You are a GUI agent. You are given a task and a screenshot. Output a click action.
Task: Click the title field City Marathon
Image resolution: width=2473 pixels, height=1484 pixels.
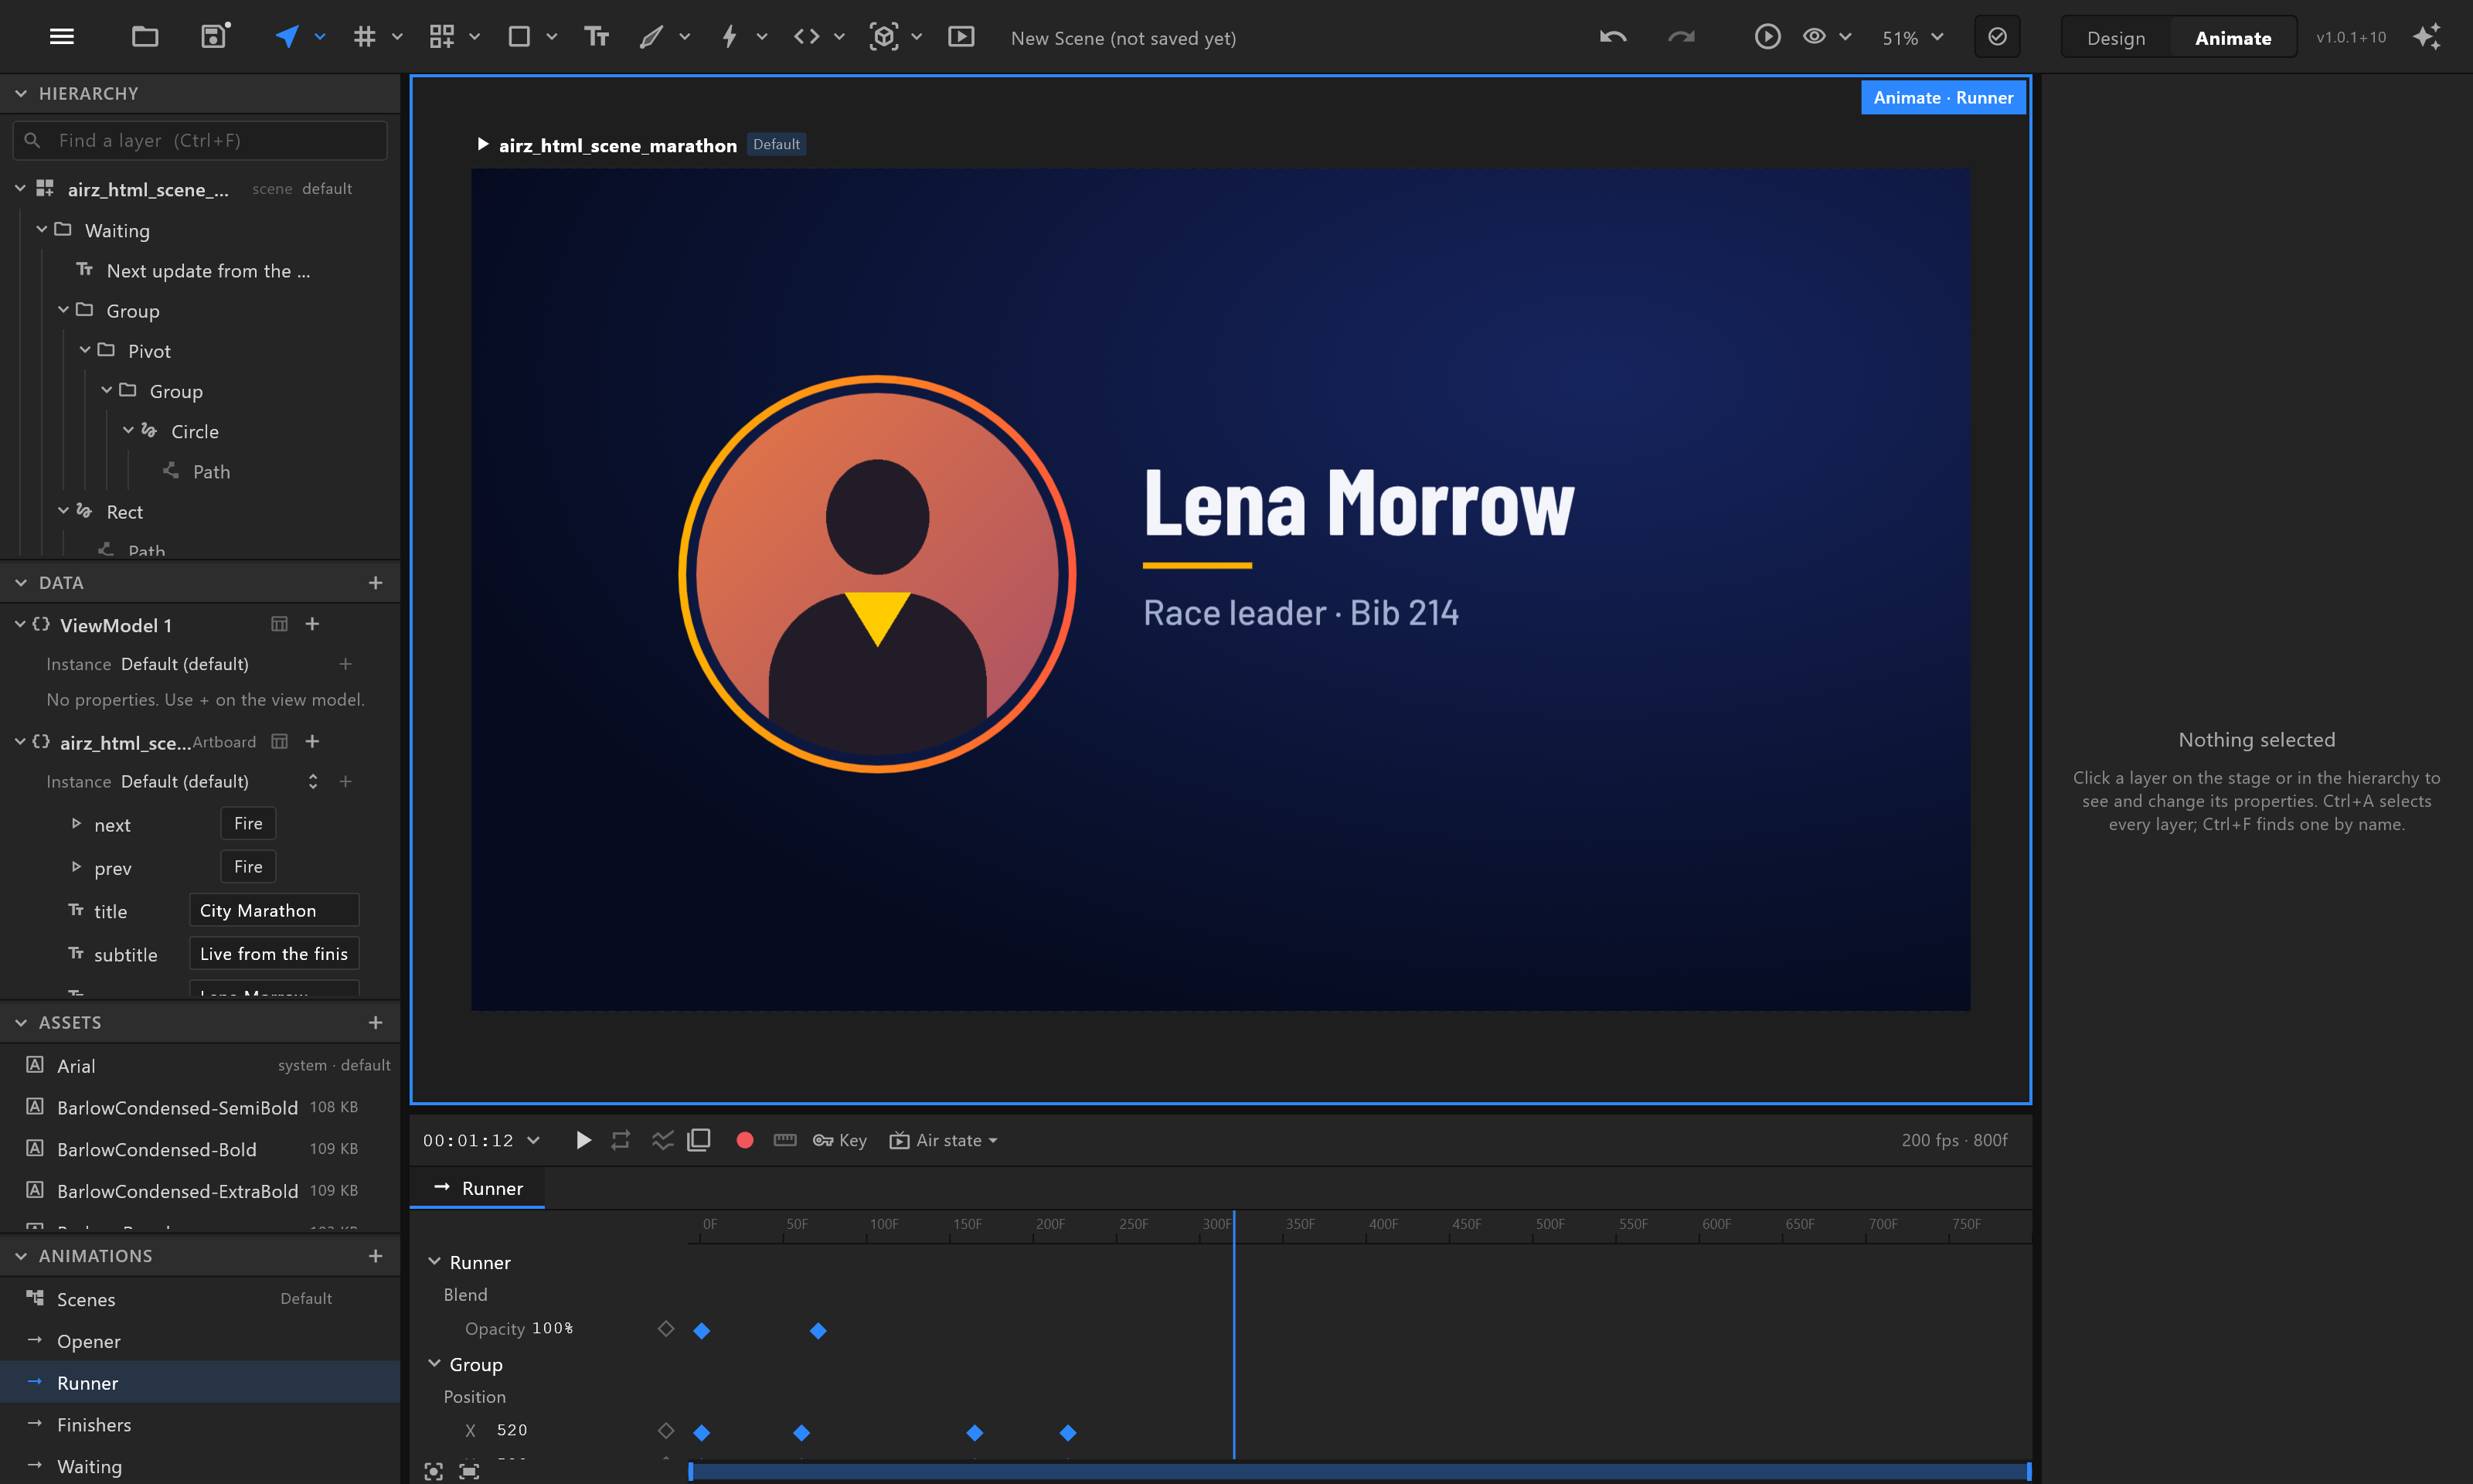point(274,910)
